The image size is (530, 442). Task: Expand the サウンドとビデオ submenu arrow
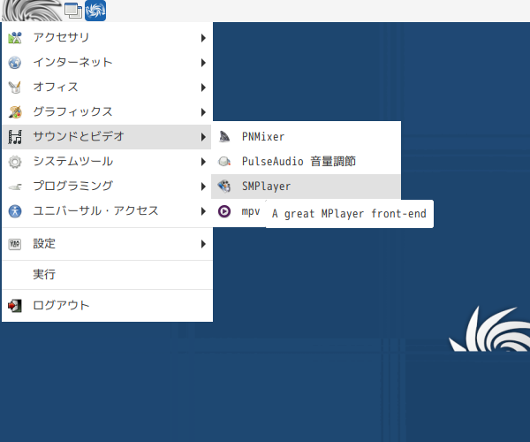(x=203, y=137)
